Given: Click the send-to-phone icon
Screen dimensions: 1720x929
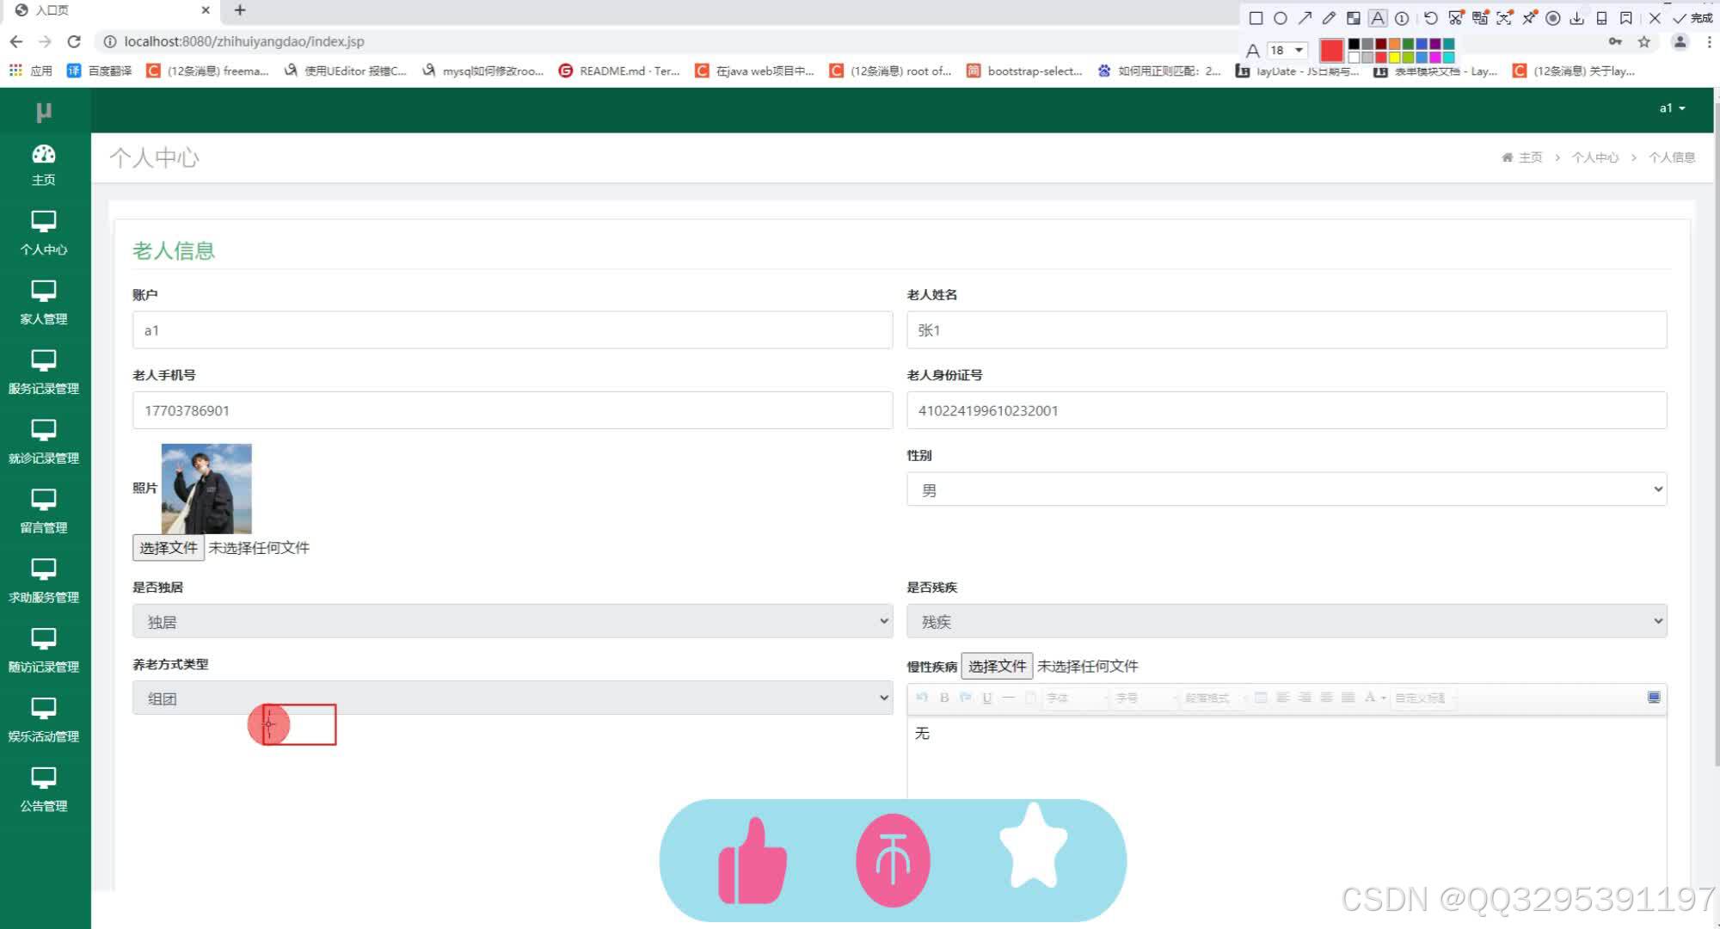Looking at the screenshot, I should coord(1601,18).
